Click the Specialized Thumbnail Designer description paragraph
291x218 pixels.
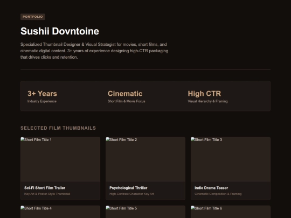[94, 51]
